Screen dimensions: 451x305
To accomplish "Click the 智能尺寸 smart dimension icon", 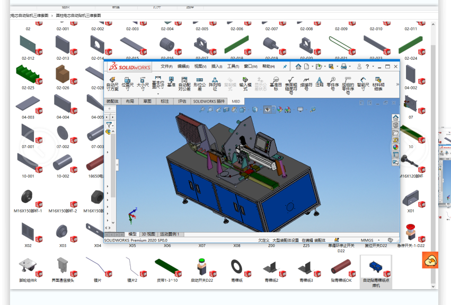I will pyautogui.click(x=362, y=81).
